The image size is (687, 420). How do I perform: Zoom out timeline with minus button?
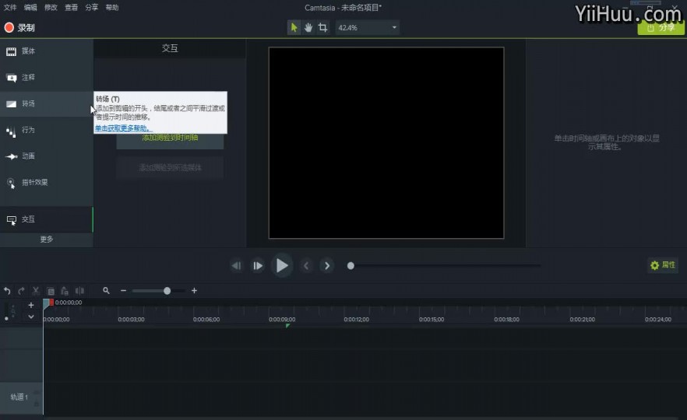coord(123,291)
